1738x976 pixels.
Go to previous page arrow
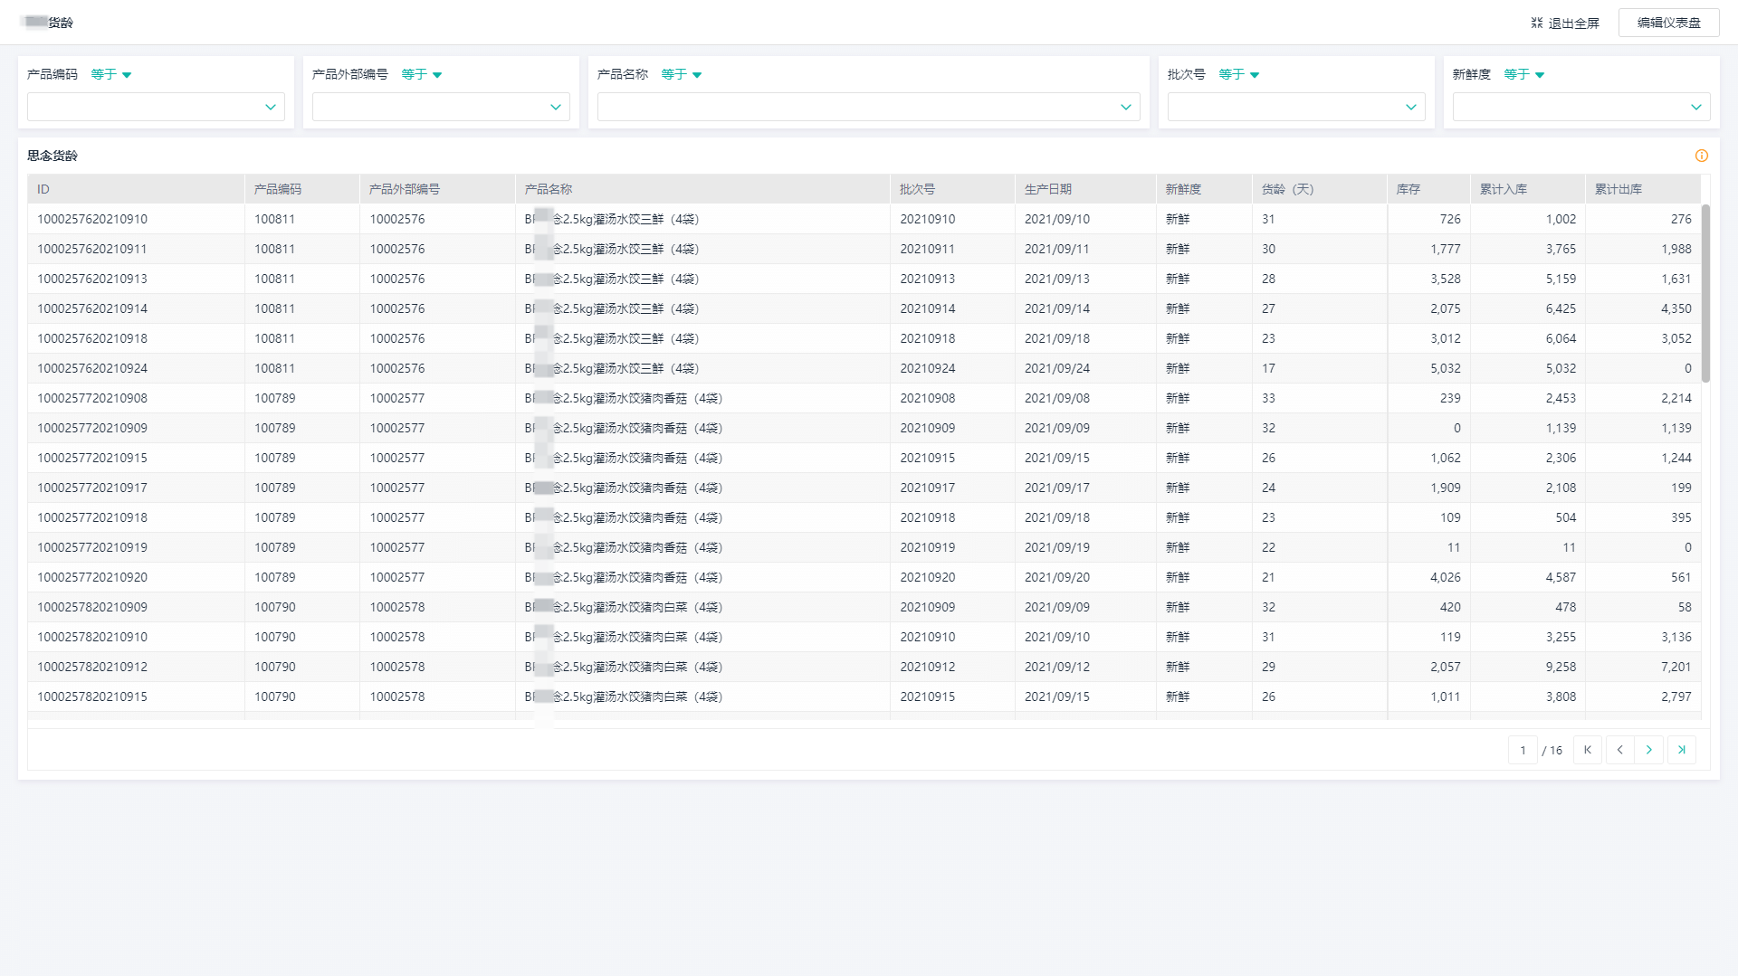[1619, 750]
